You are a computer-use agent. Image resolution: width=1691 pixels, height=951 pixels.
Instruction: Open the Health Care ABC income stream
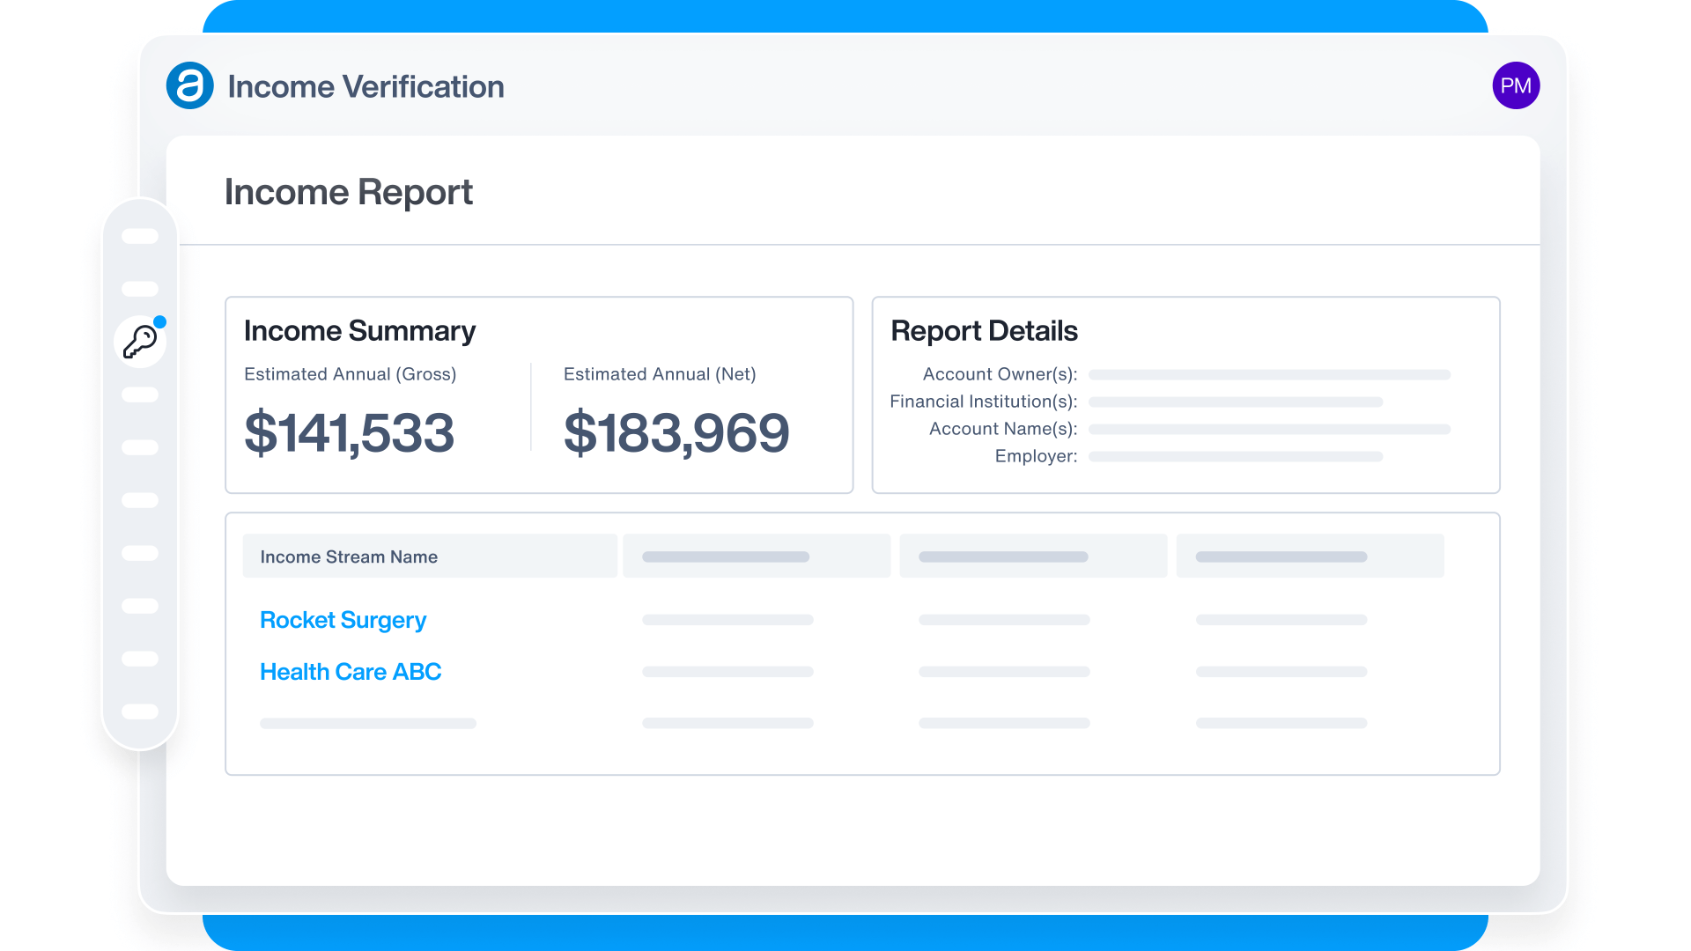coord(351,671)
